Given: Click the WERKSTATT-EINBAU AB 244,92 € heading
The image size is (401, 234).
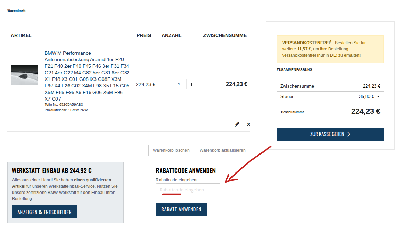Looking at the screenshot, I should point(52,171).
